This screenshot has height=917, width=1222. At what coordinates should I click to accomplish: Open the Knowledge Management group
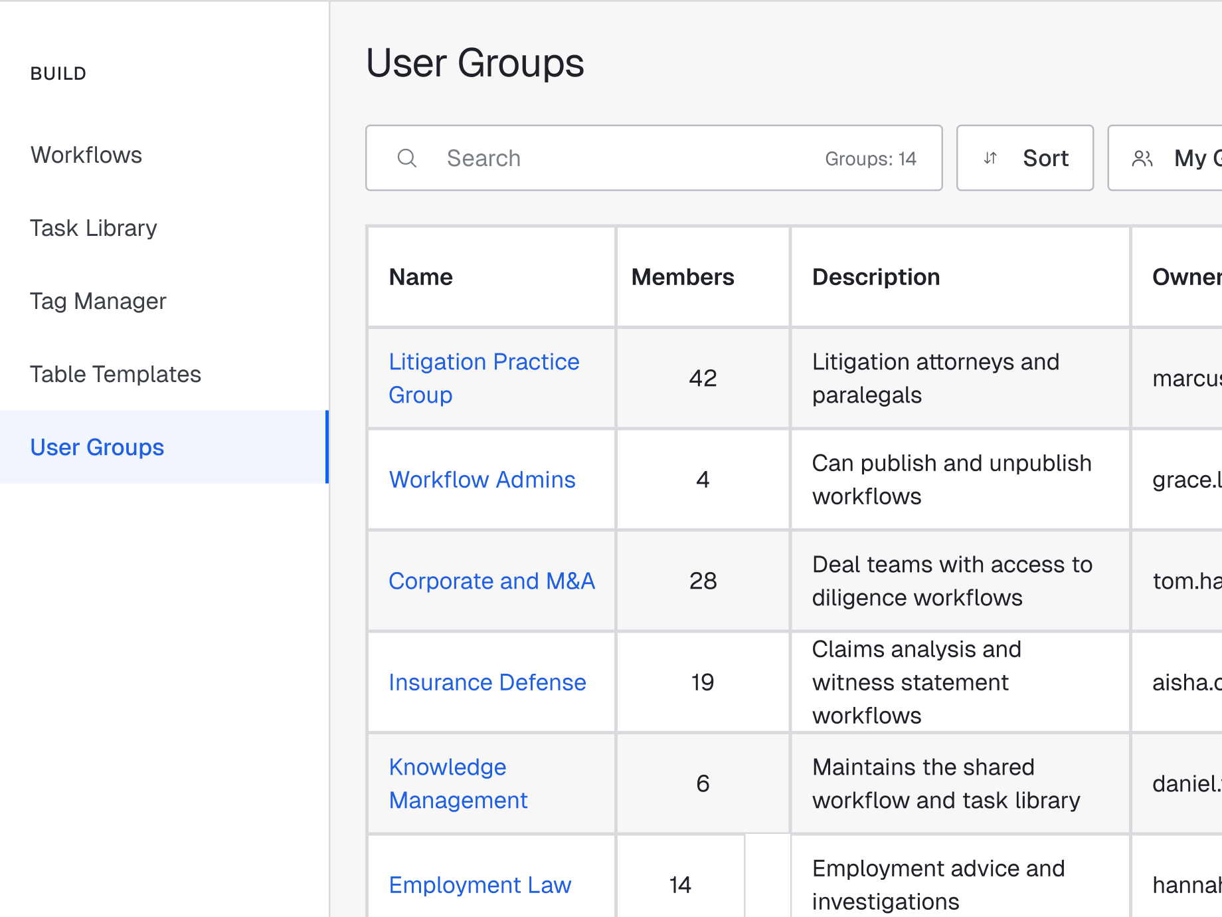point(458,783)
